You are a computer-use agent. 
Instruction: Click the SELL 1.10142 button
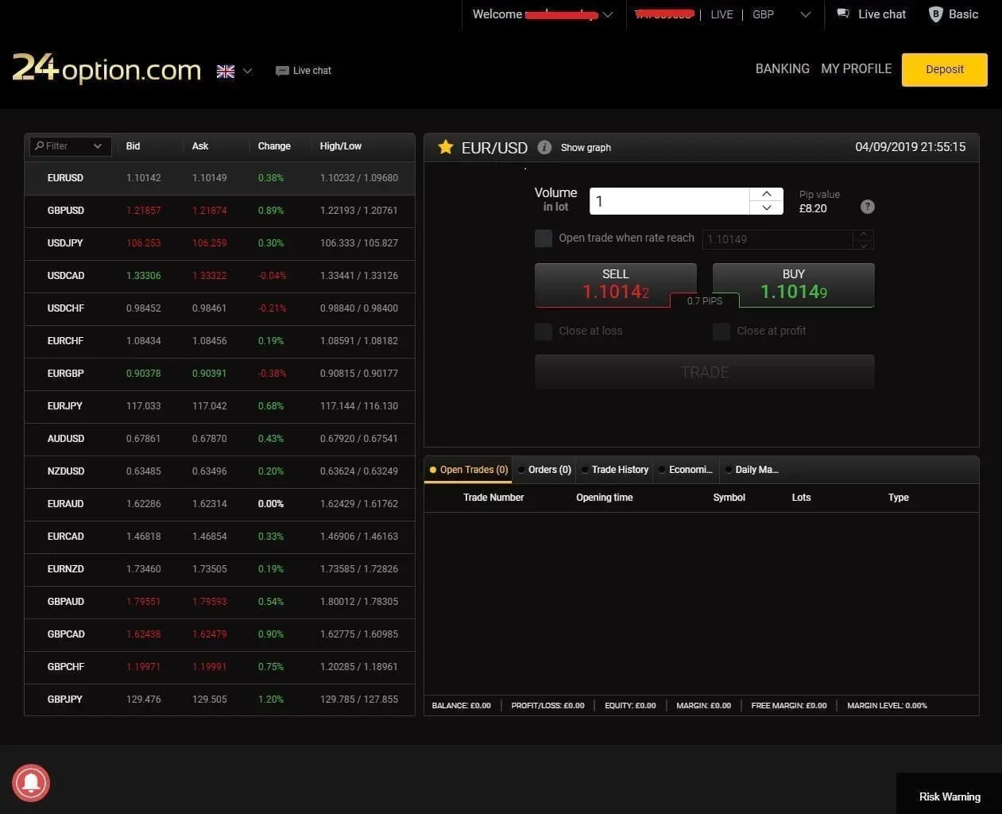pos(616,285)
